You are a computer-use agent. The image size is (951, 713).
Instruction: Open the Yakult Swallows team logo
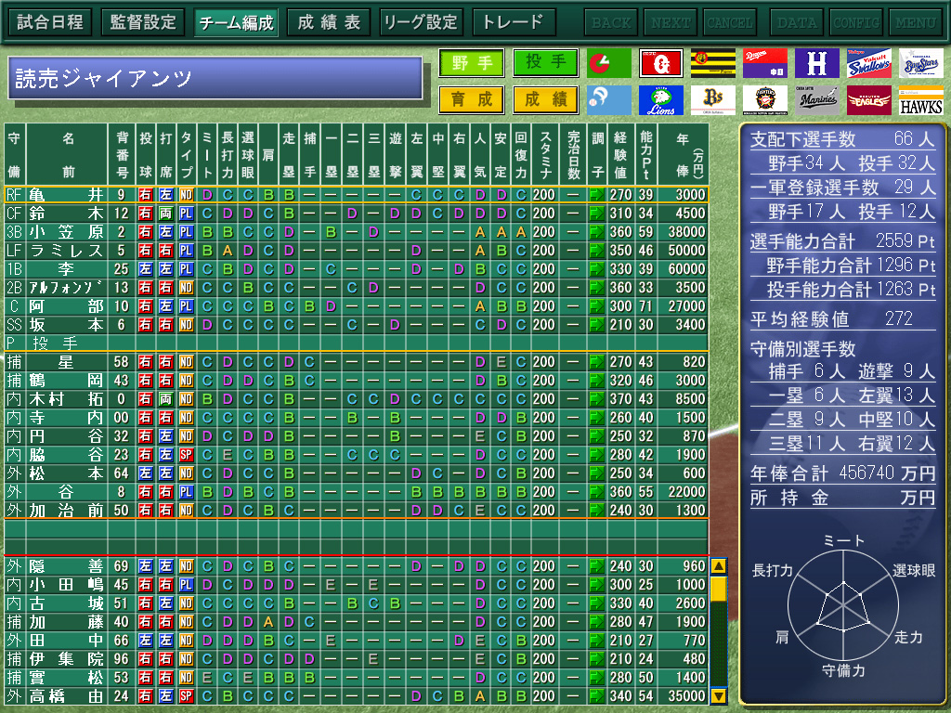click(869, 63)
